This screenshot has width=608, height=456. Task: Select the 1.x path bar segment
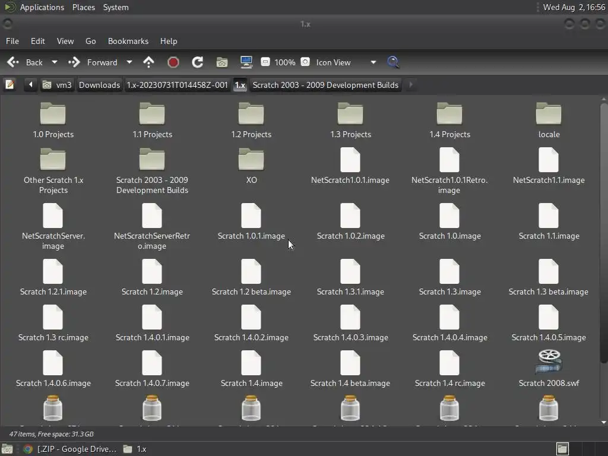[240, 85]
